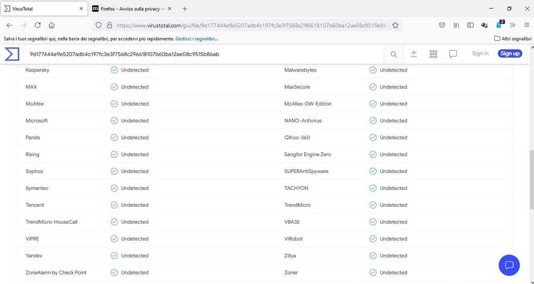Screen dimensions: 534x284
Task: Click Undetected result for Yandex
Action: [135, 256]
